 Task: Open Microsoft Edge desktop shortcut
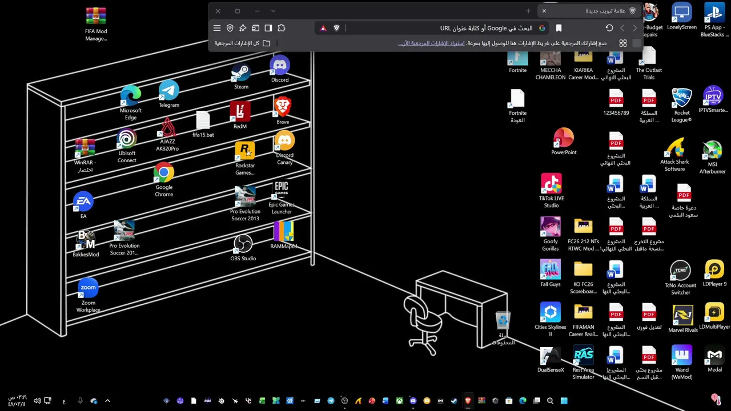(x=131, y=103)
